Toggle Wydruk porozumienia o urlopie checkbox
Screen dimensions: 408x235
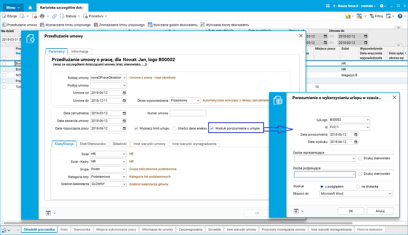pyautogui.click(x=212, y=128)
